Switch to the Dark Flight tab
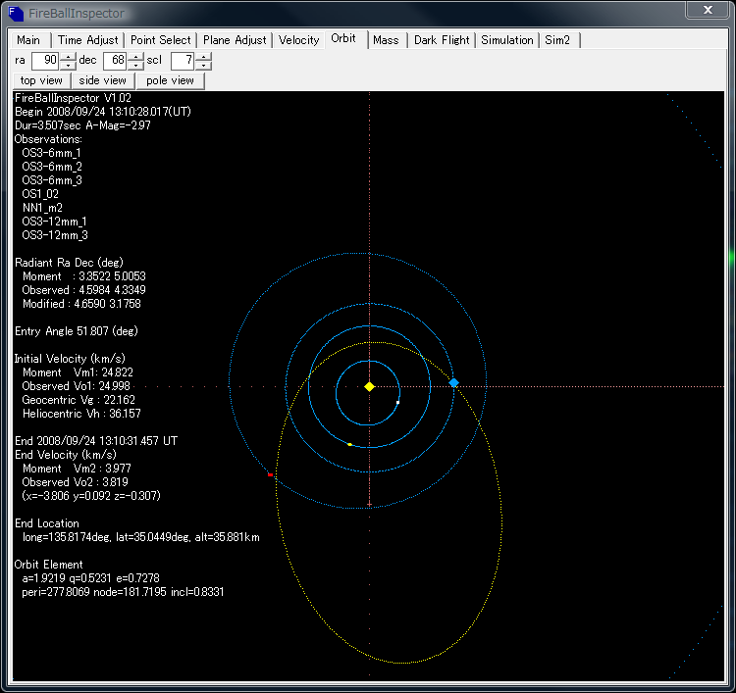Viewport: 736px width, 693px height. [x=442, y=40]
